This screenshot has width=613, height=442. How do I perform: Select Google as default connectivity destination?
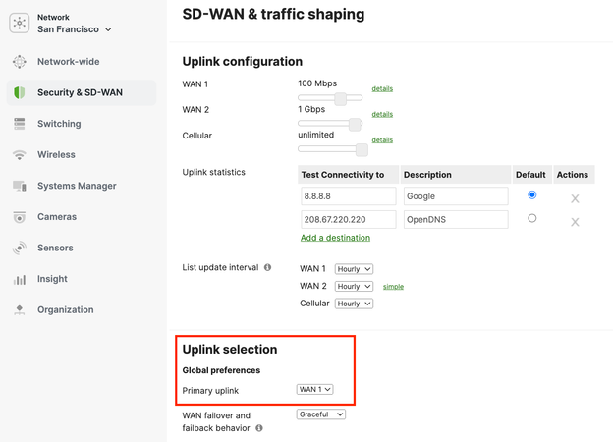point(531,195)
